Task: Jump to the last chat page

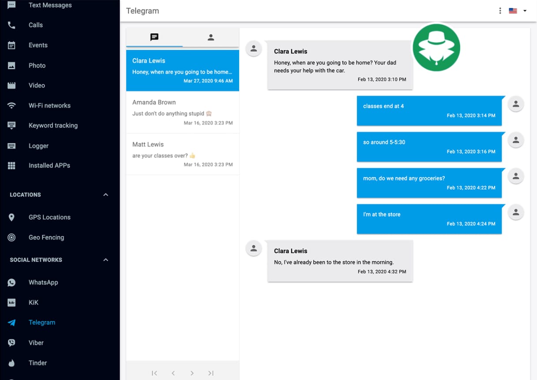Action: (210, 373)
